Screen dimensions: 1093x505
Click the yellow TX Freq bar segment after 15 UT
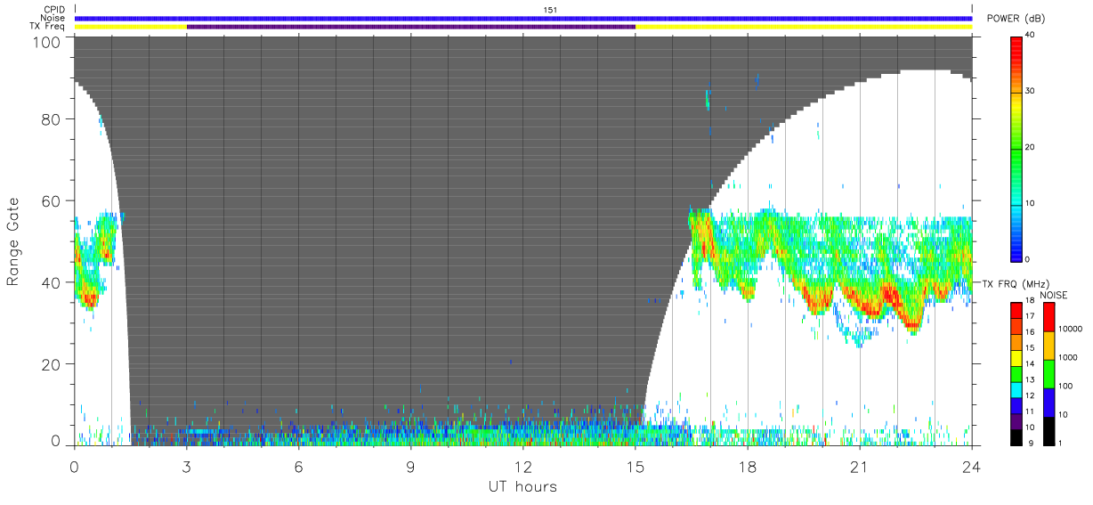[804, 27]
